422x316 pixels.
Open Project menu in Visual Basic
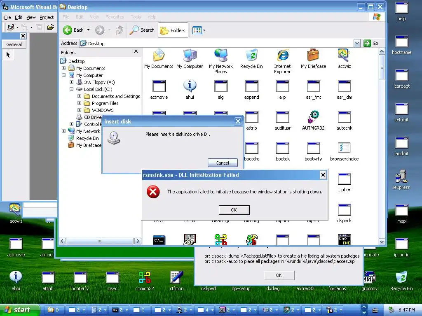click(x=47, y=17)
